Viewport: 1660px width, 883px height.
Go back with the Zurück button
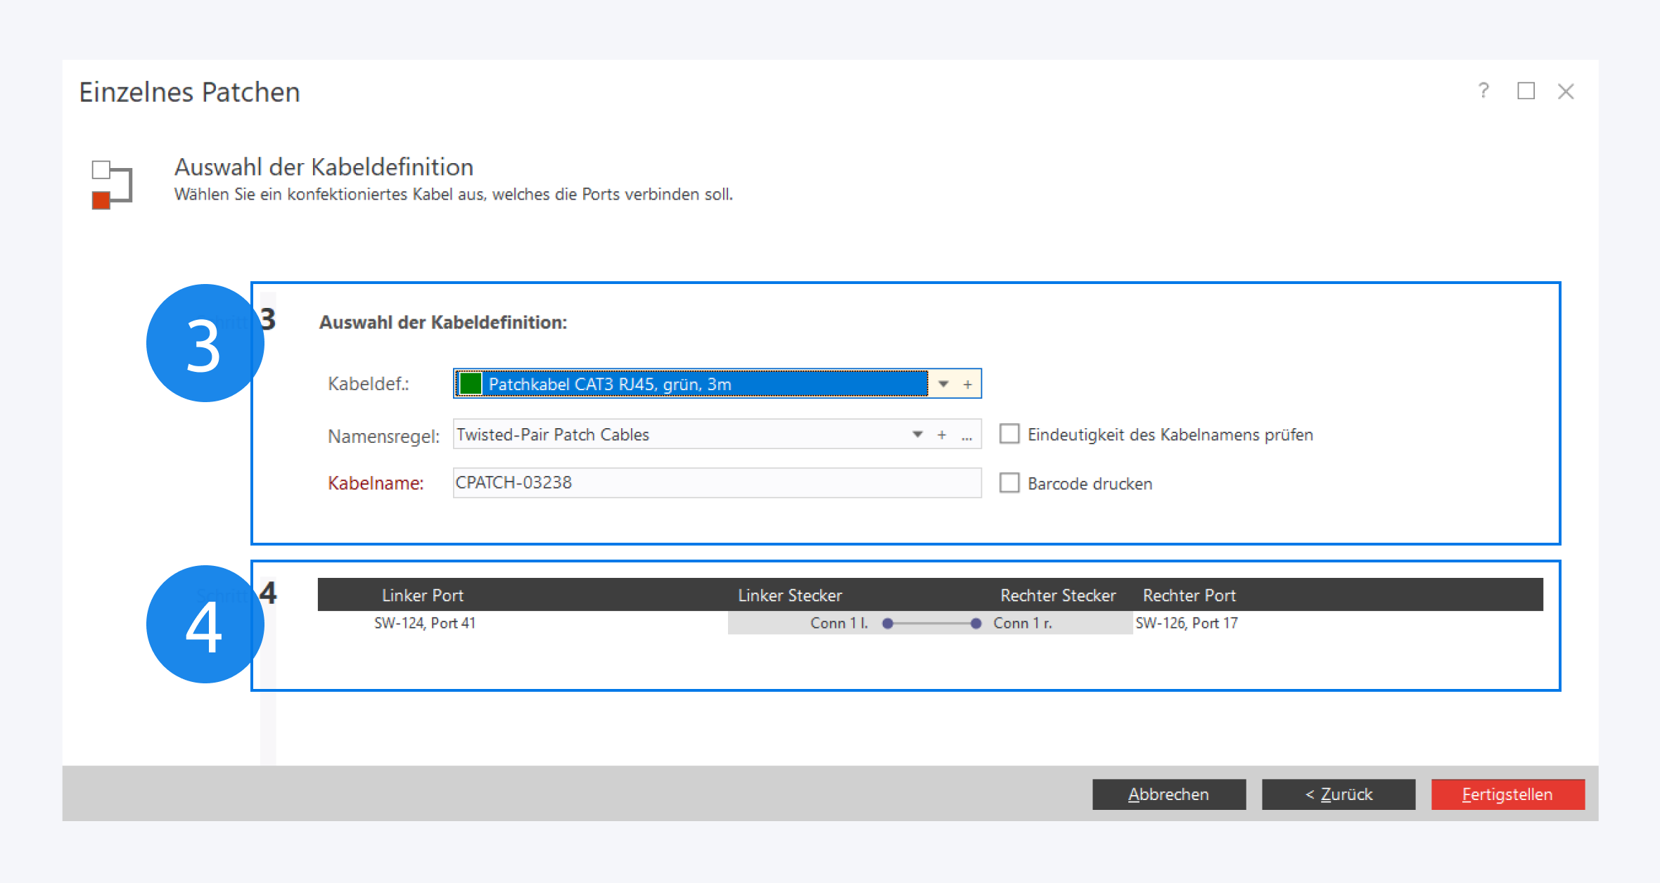(1338, 794)
